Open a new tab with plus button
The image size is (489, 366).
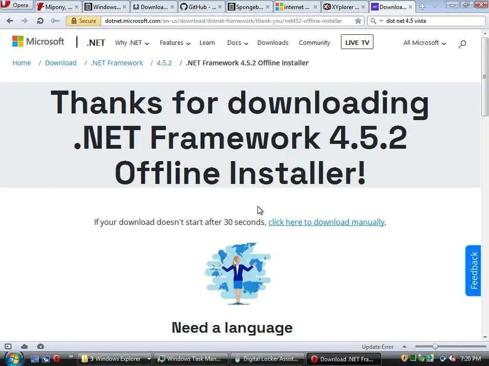coord(422,7)
